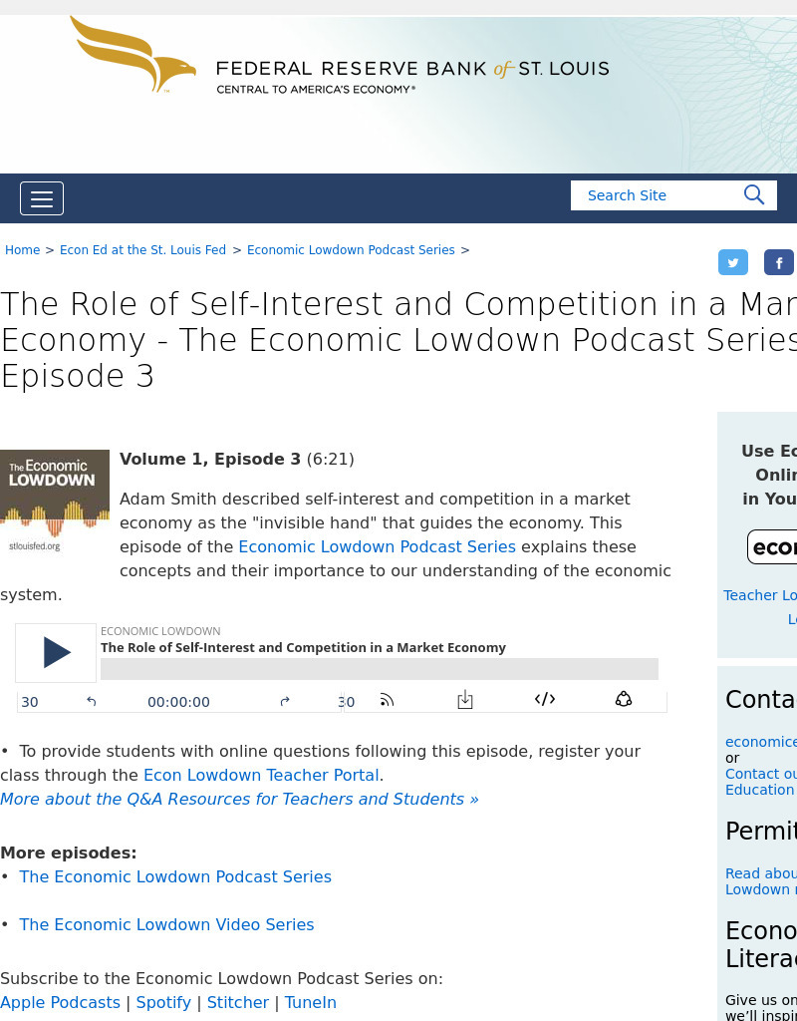The image size is (797, 1021).
Task: Share the episode via the cloud icon
Action: click(624, 701)
